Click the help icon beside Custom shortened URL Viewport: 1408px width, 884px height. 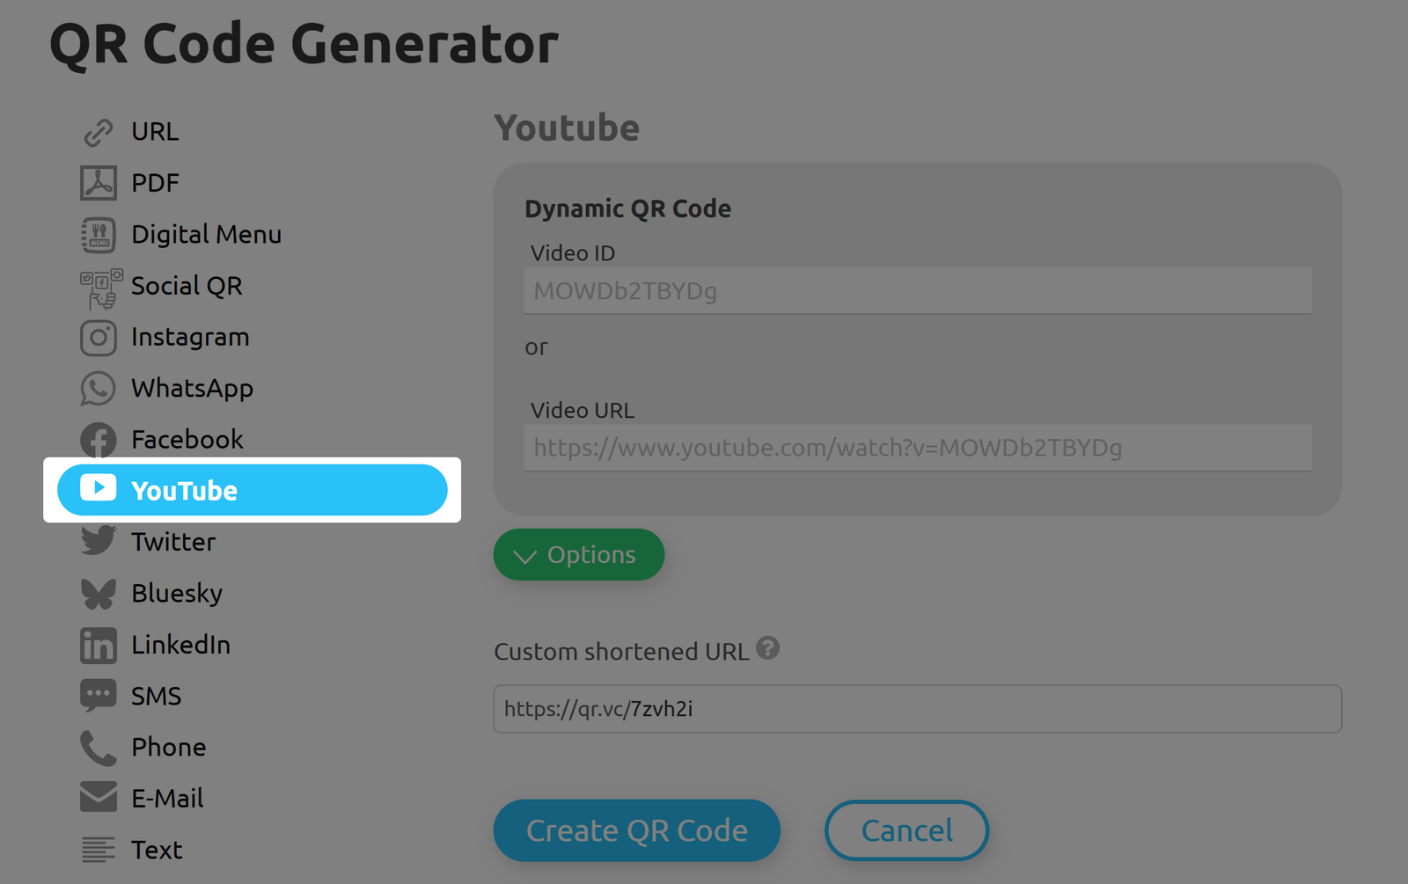pyautogui.click(x=768, y=648)
